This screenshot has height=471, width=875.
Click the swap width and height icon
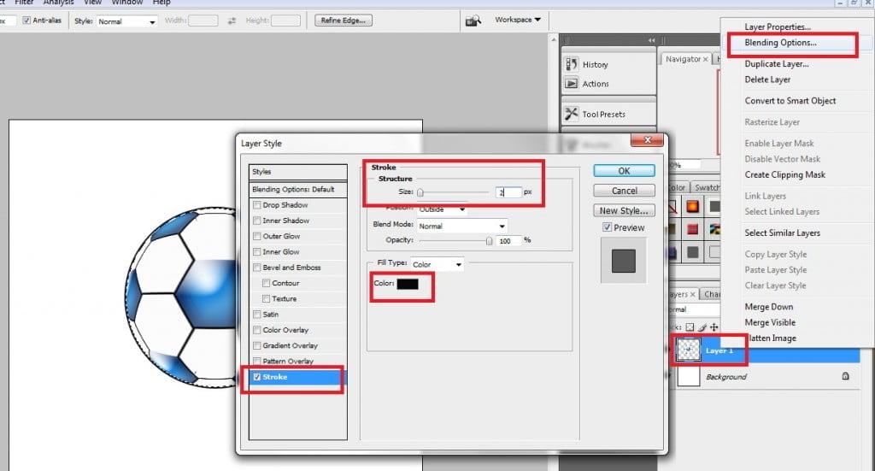[x=232, y=21]
